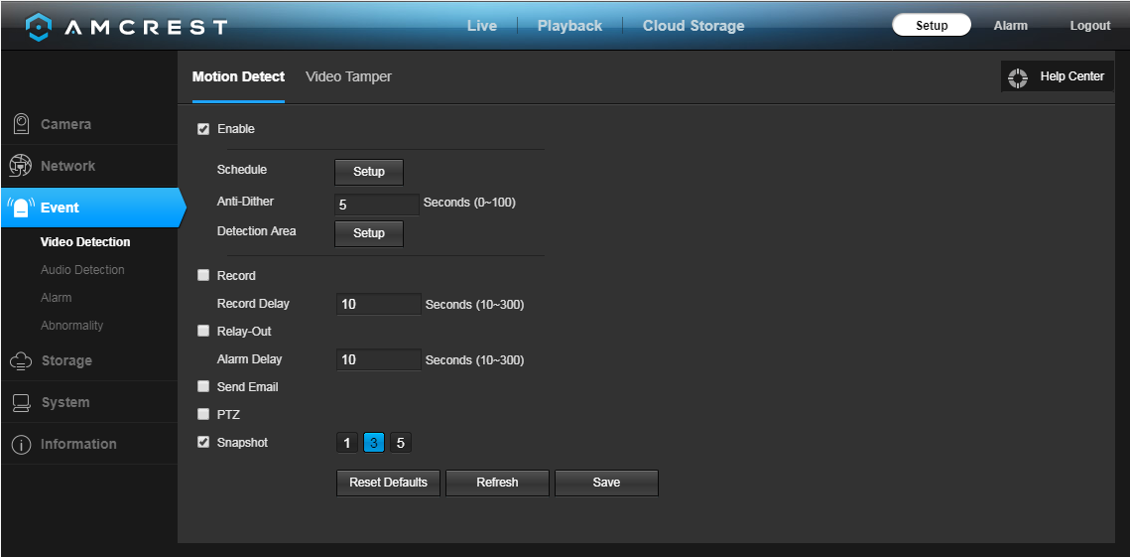The height and width of the screenshot is (557, 1130).
Task: Click the System computer icon
Action: (x=22, y=402)
